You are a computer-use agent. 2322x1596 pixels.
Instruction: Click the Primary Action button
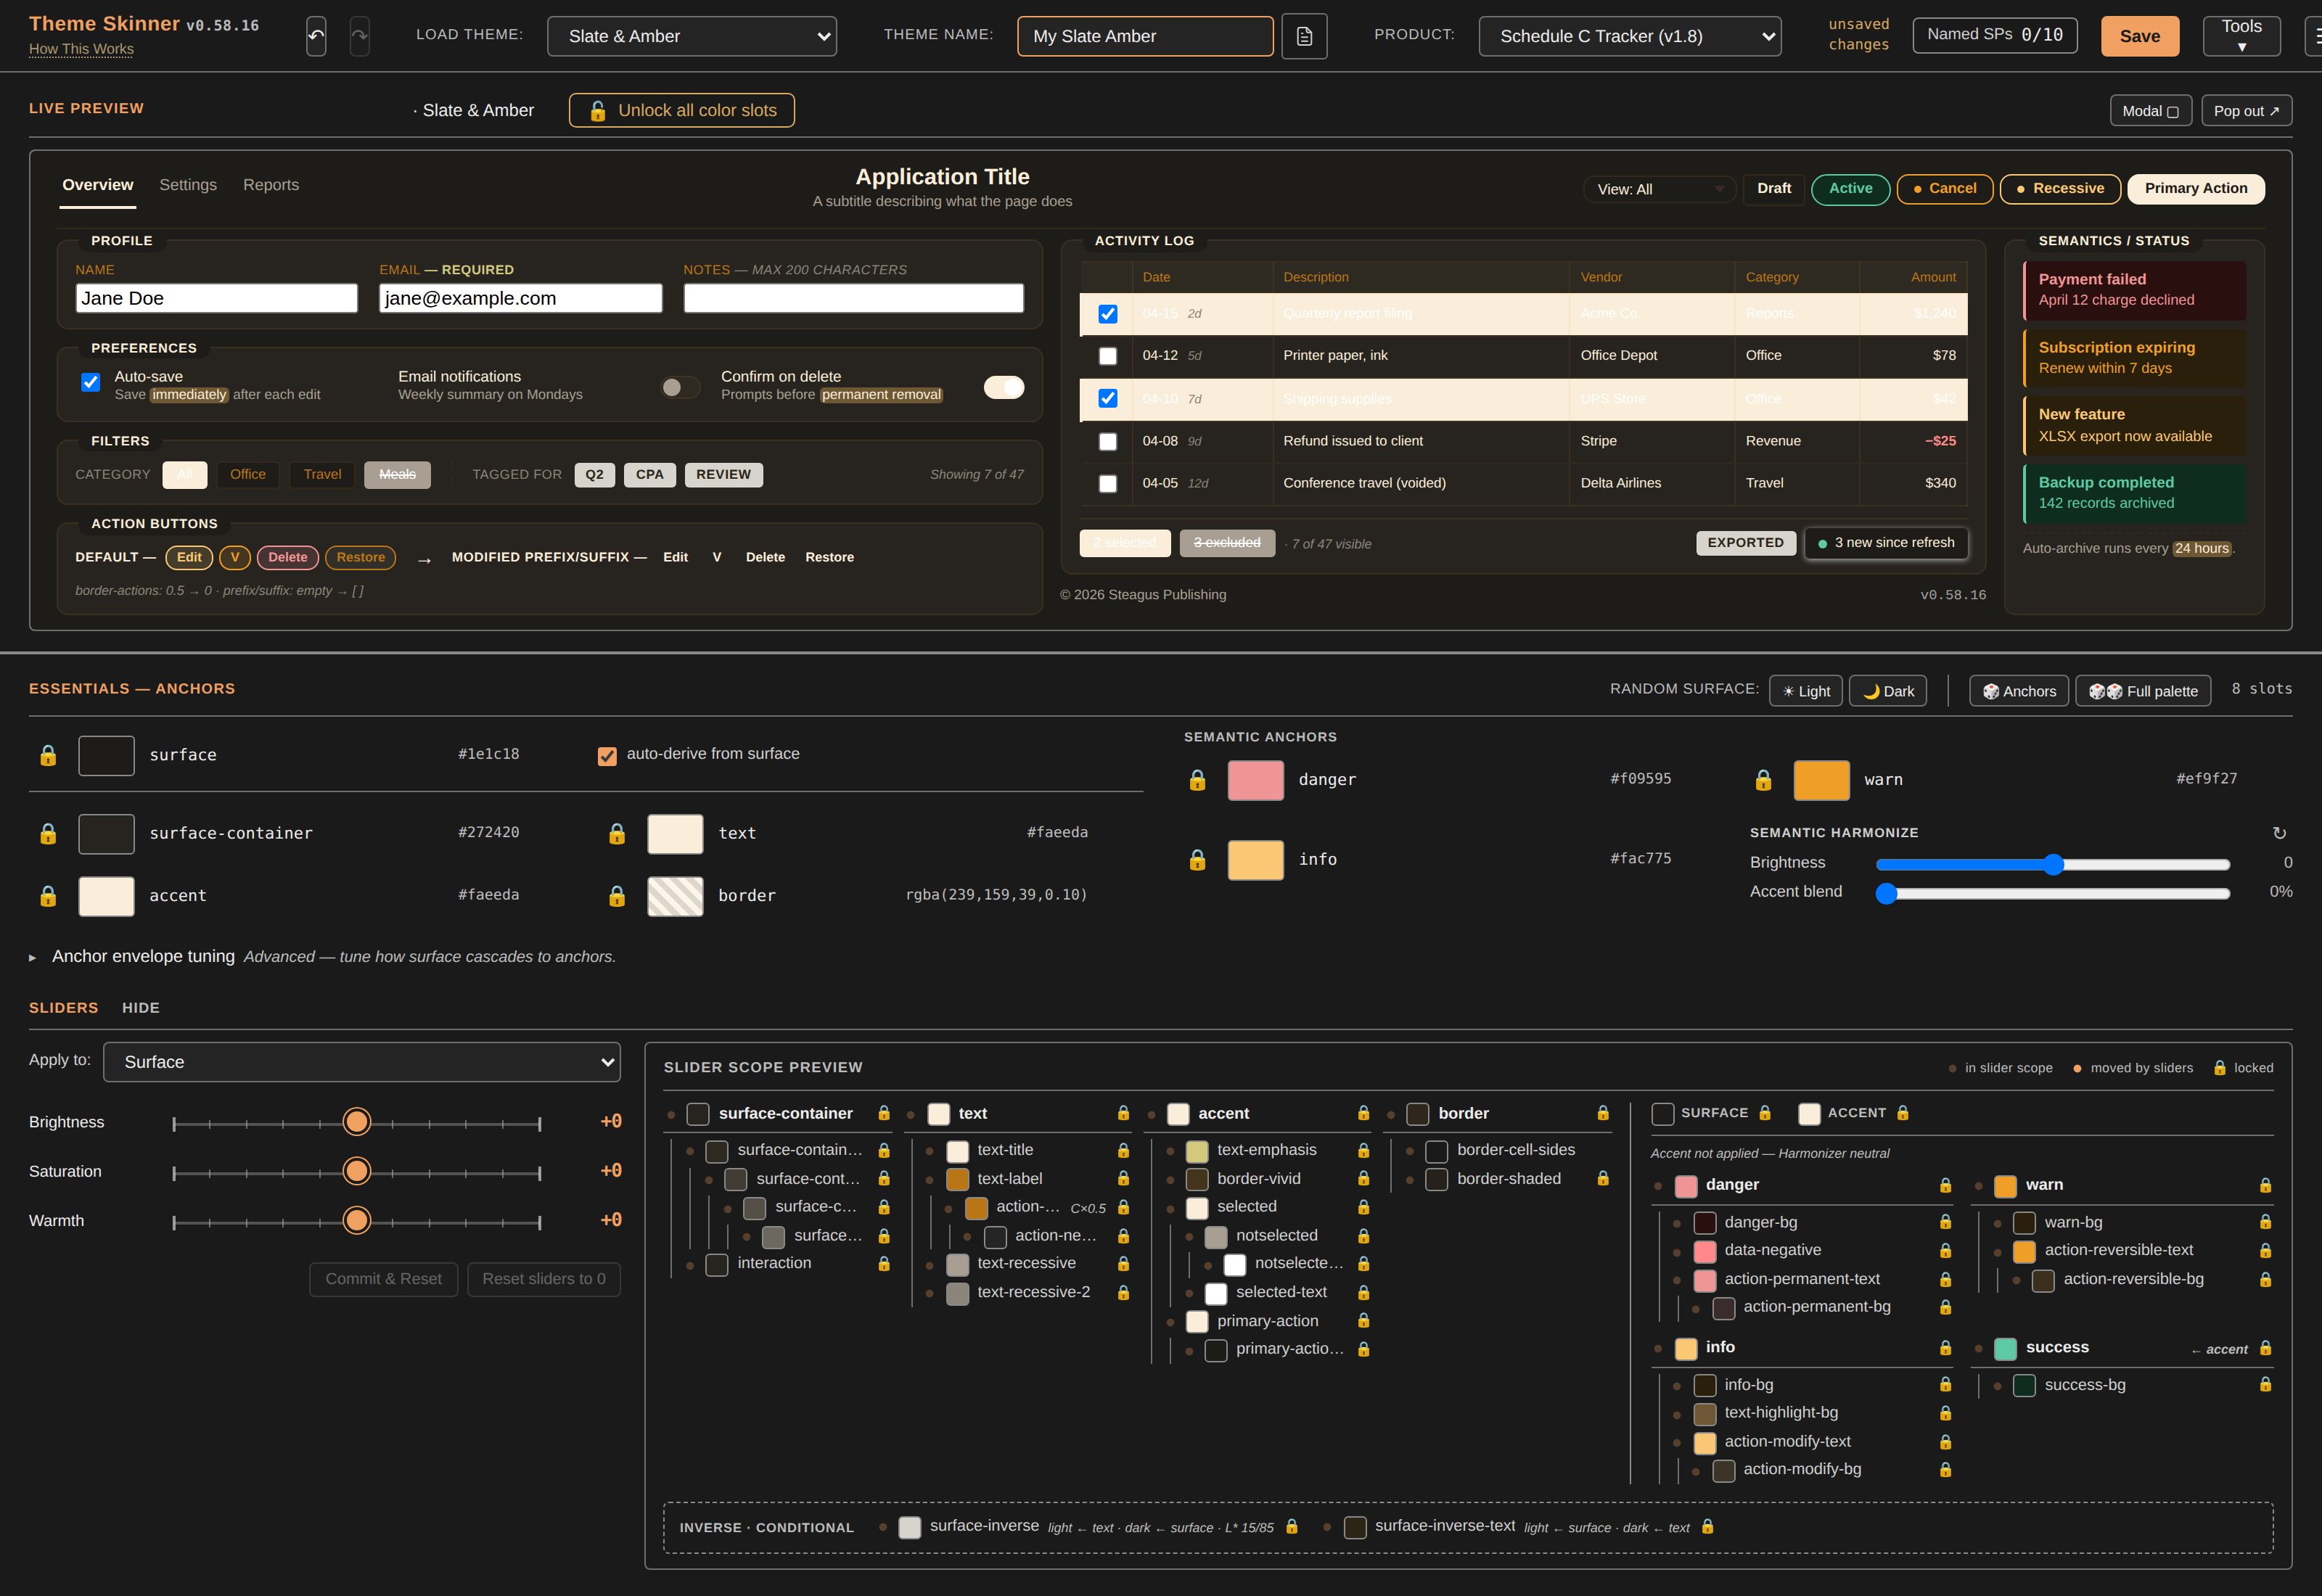pos(2195,188)
